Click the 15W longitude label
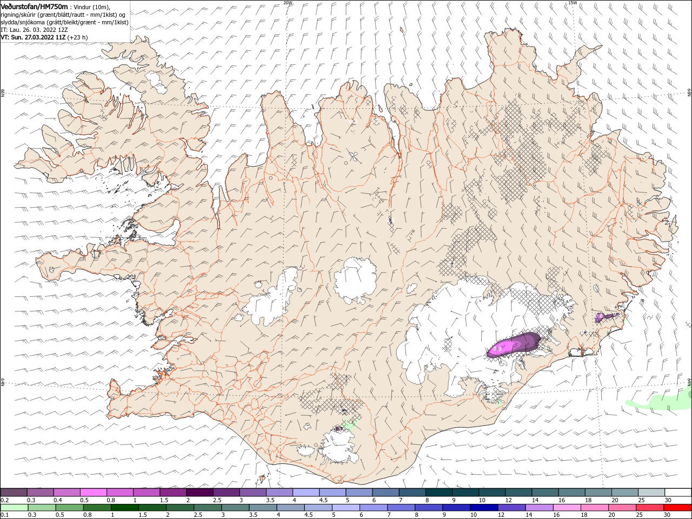The image size is (692, 519). coord(573,3)
